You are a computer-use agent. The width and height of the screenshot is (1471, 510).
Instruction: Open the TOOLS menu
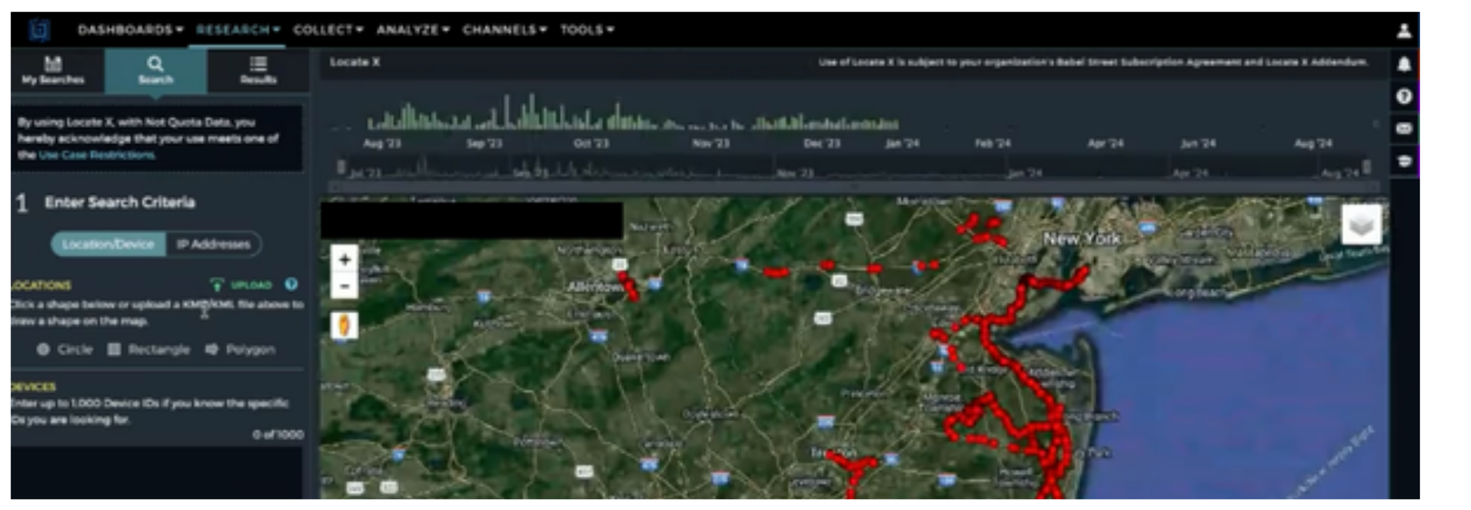tap(587, 30)
